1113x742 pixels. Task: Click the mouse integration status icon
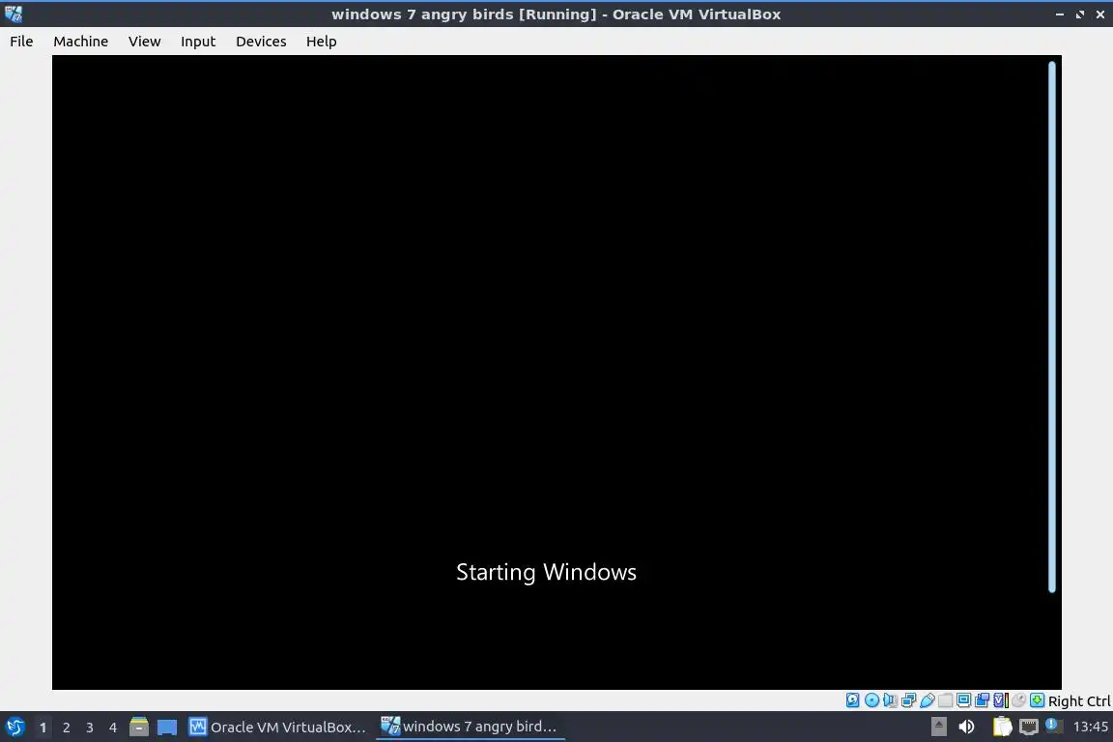click(x=1019, y=700)
